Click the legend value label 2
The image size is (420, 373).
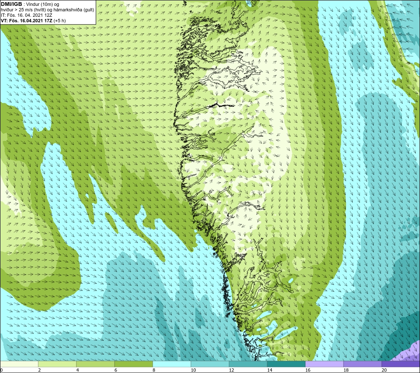click(39, 370)
